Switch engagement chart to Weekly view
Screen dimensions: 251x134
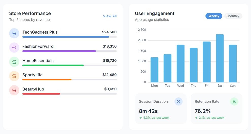tap(214, 16)
